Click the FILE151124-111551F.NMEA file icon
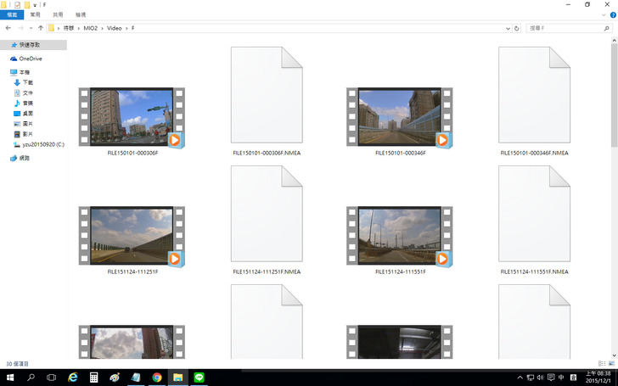The width and height of the screenshot is (618, 386). [x=533, y=214]
